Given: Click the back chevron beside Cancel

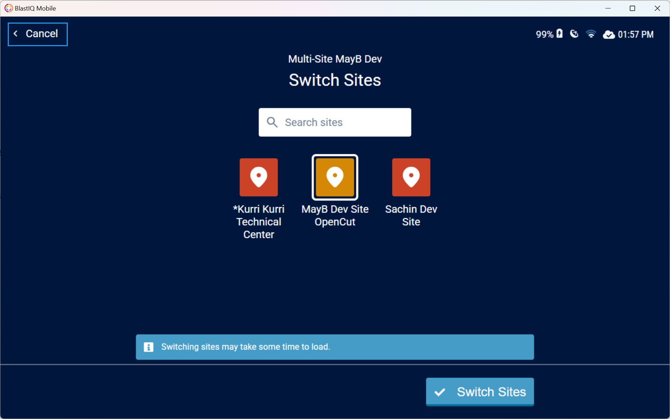Looking at the screenshot, I should click(16, 34).
